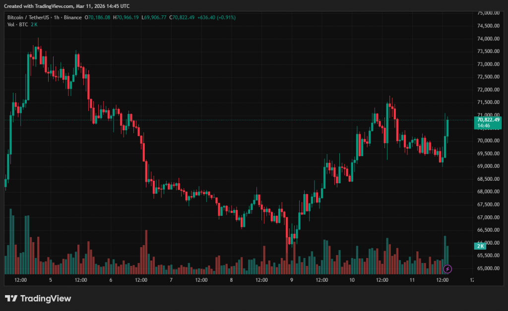Click the Created with TradingView.com header text
This screenshot has width=508, height=311.
pos(67,6)
